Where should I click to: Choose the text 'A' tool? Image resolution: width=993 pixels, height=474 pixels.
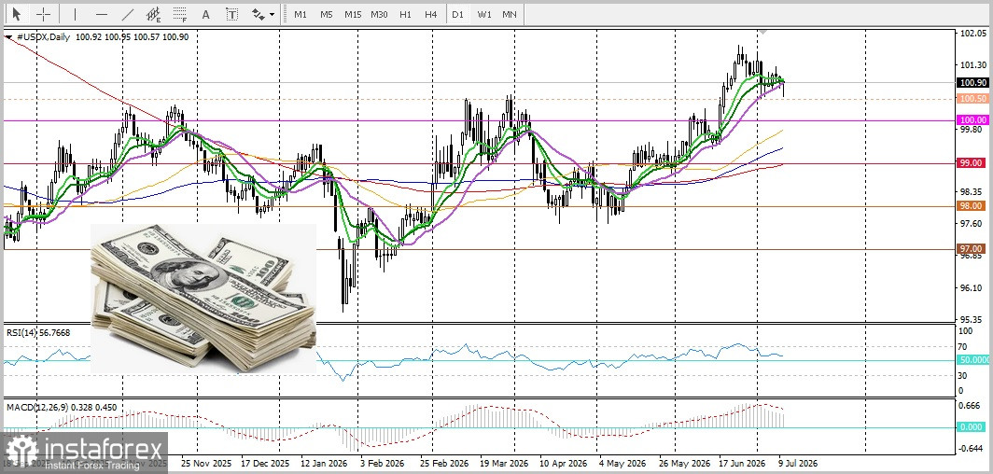(205, 14)
